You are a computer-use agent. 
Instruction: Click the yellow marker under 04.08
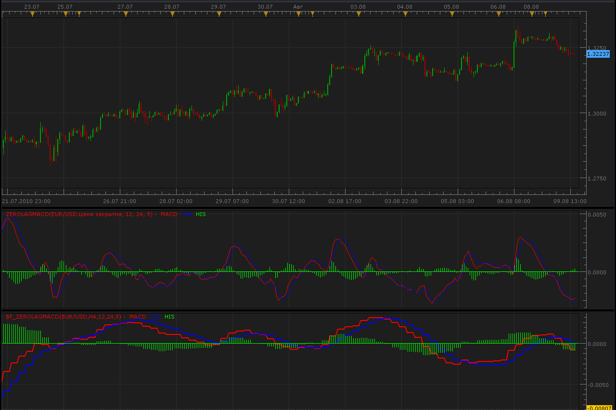click(x=405, y=14)
